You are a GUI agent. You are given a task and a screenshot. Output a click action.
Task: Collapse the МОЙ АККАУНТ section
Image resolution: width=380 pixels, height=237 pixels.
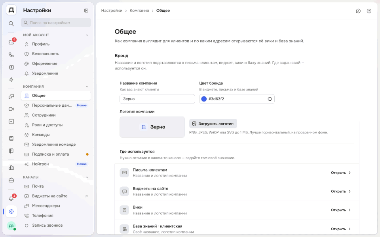(x=87, y=35)
